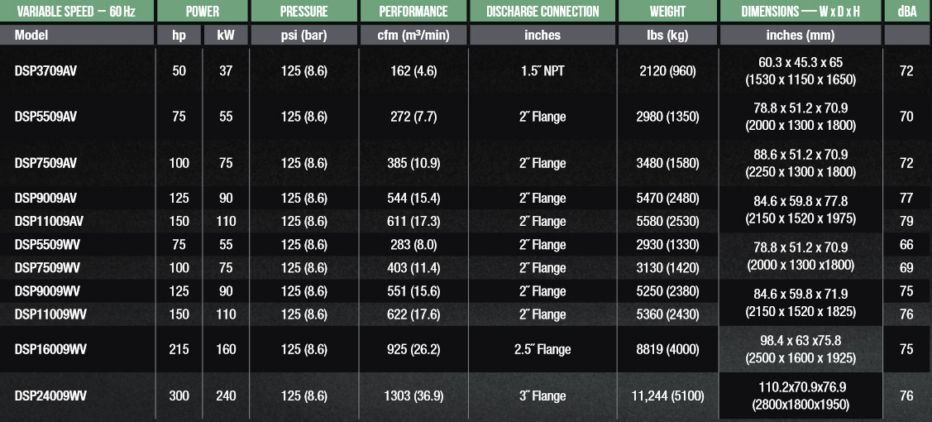Select the dBA column header

click(x=906, y=12)
